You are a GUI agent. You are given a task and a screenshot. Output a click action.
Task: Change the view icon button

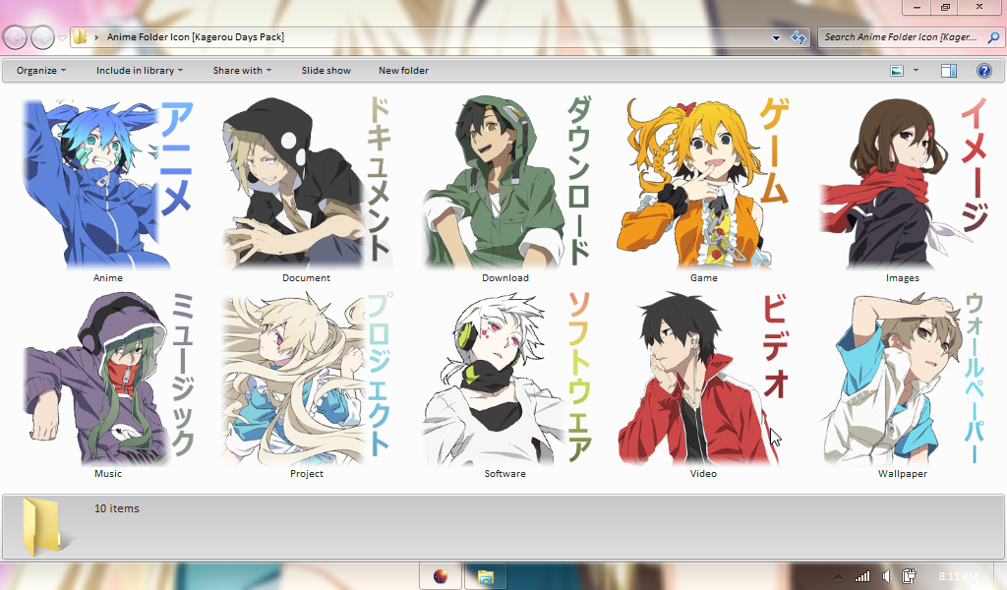897,71
